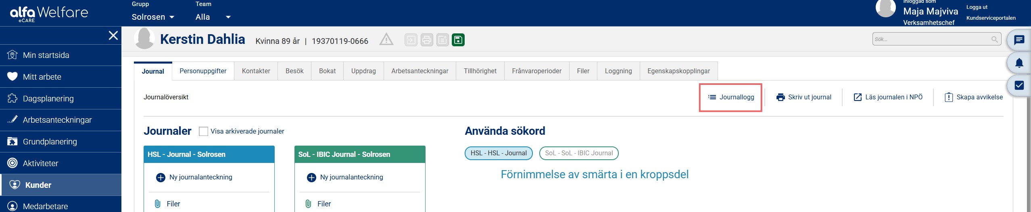This screenshot has height=212, width=1031.
Task: Switch to the Personuppgifter tab
Action: tap(203, 71)
